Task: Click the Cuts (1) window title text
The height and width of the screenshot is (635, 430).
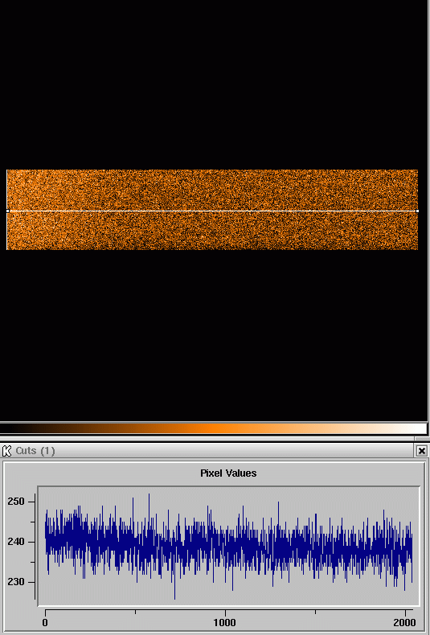Action: [x=35, y=451]
